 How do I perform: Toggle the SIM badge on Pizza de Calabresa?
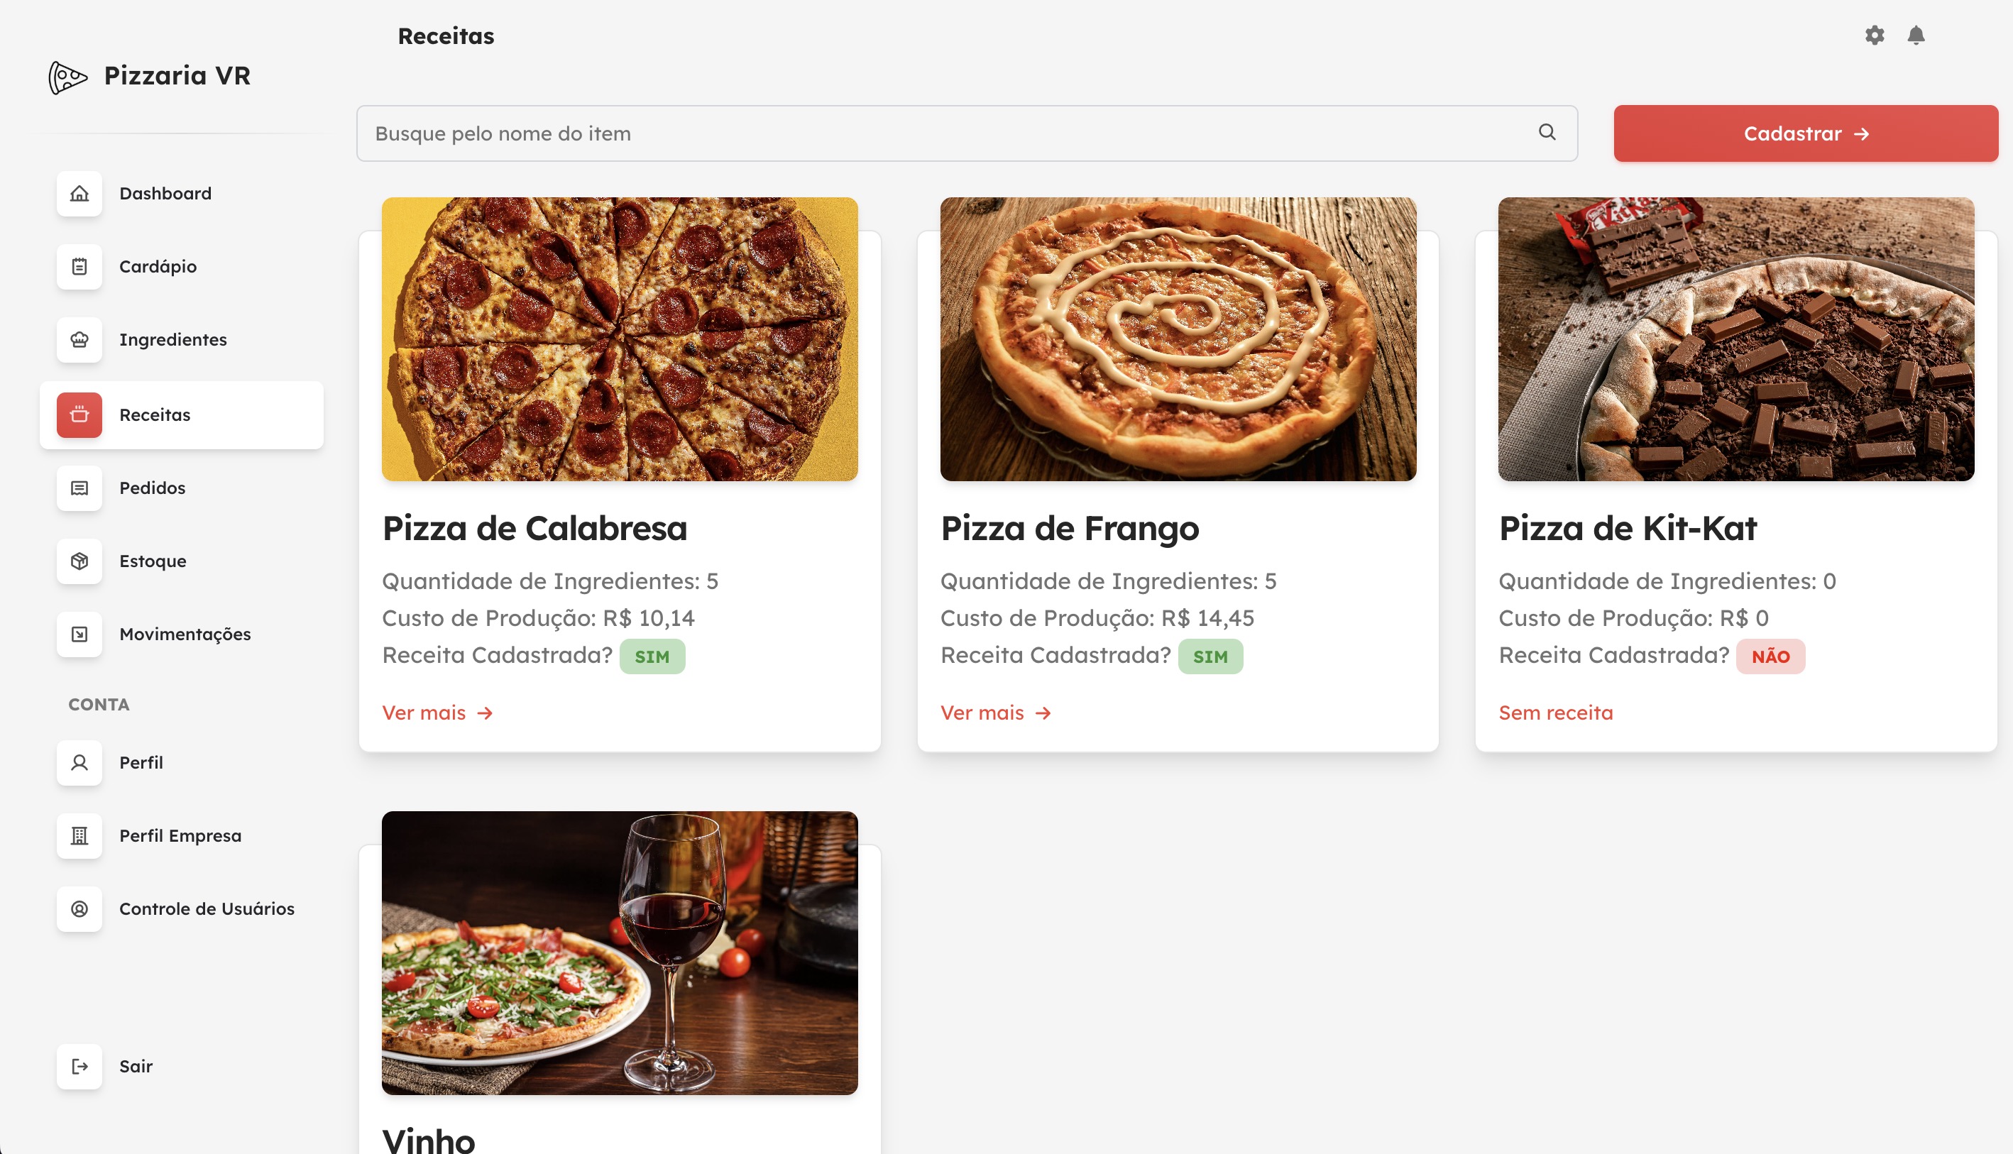pos(652,656)
